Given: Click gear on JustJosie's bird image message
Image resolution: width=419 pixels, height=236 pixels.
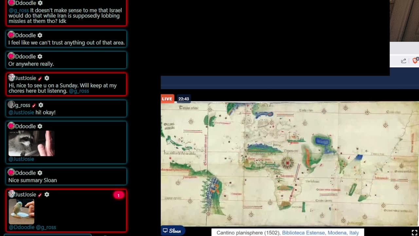Looking at the screenshot, I should click(x=47, y=195).
